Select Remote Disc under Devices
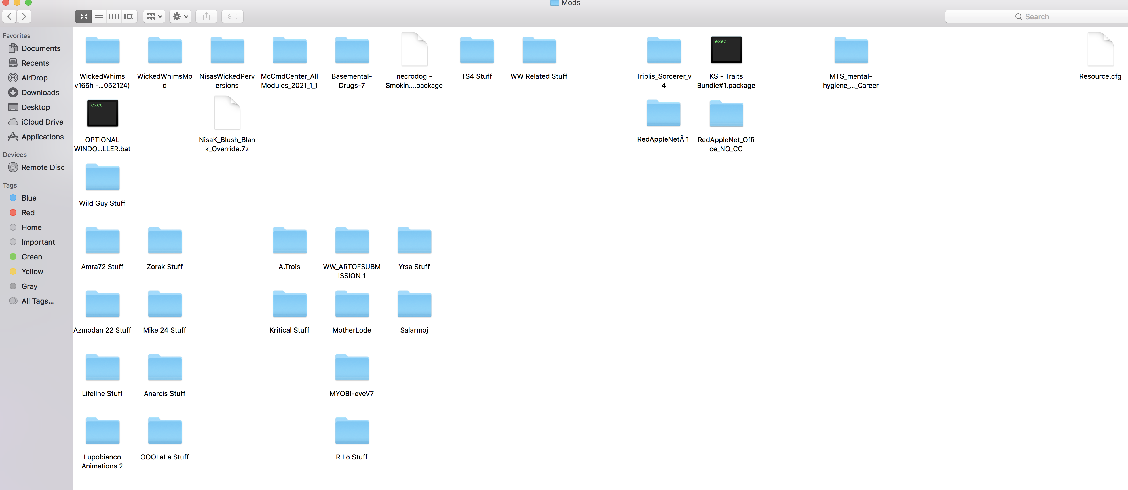 point(43,167)
